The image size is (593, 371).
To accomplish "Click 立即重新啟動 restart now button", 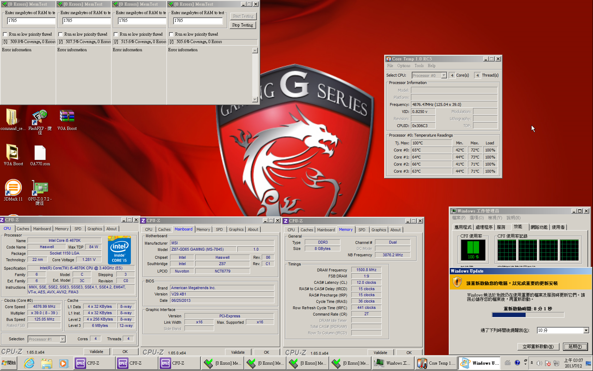I will (x=538, y=347).
